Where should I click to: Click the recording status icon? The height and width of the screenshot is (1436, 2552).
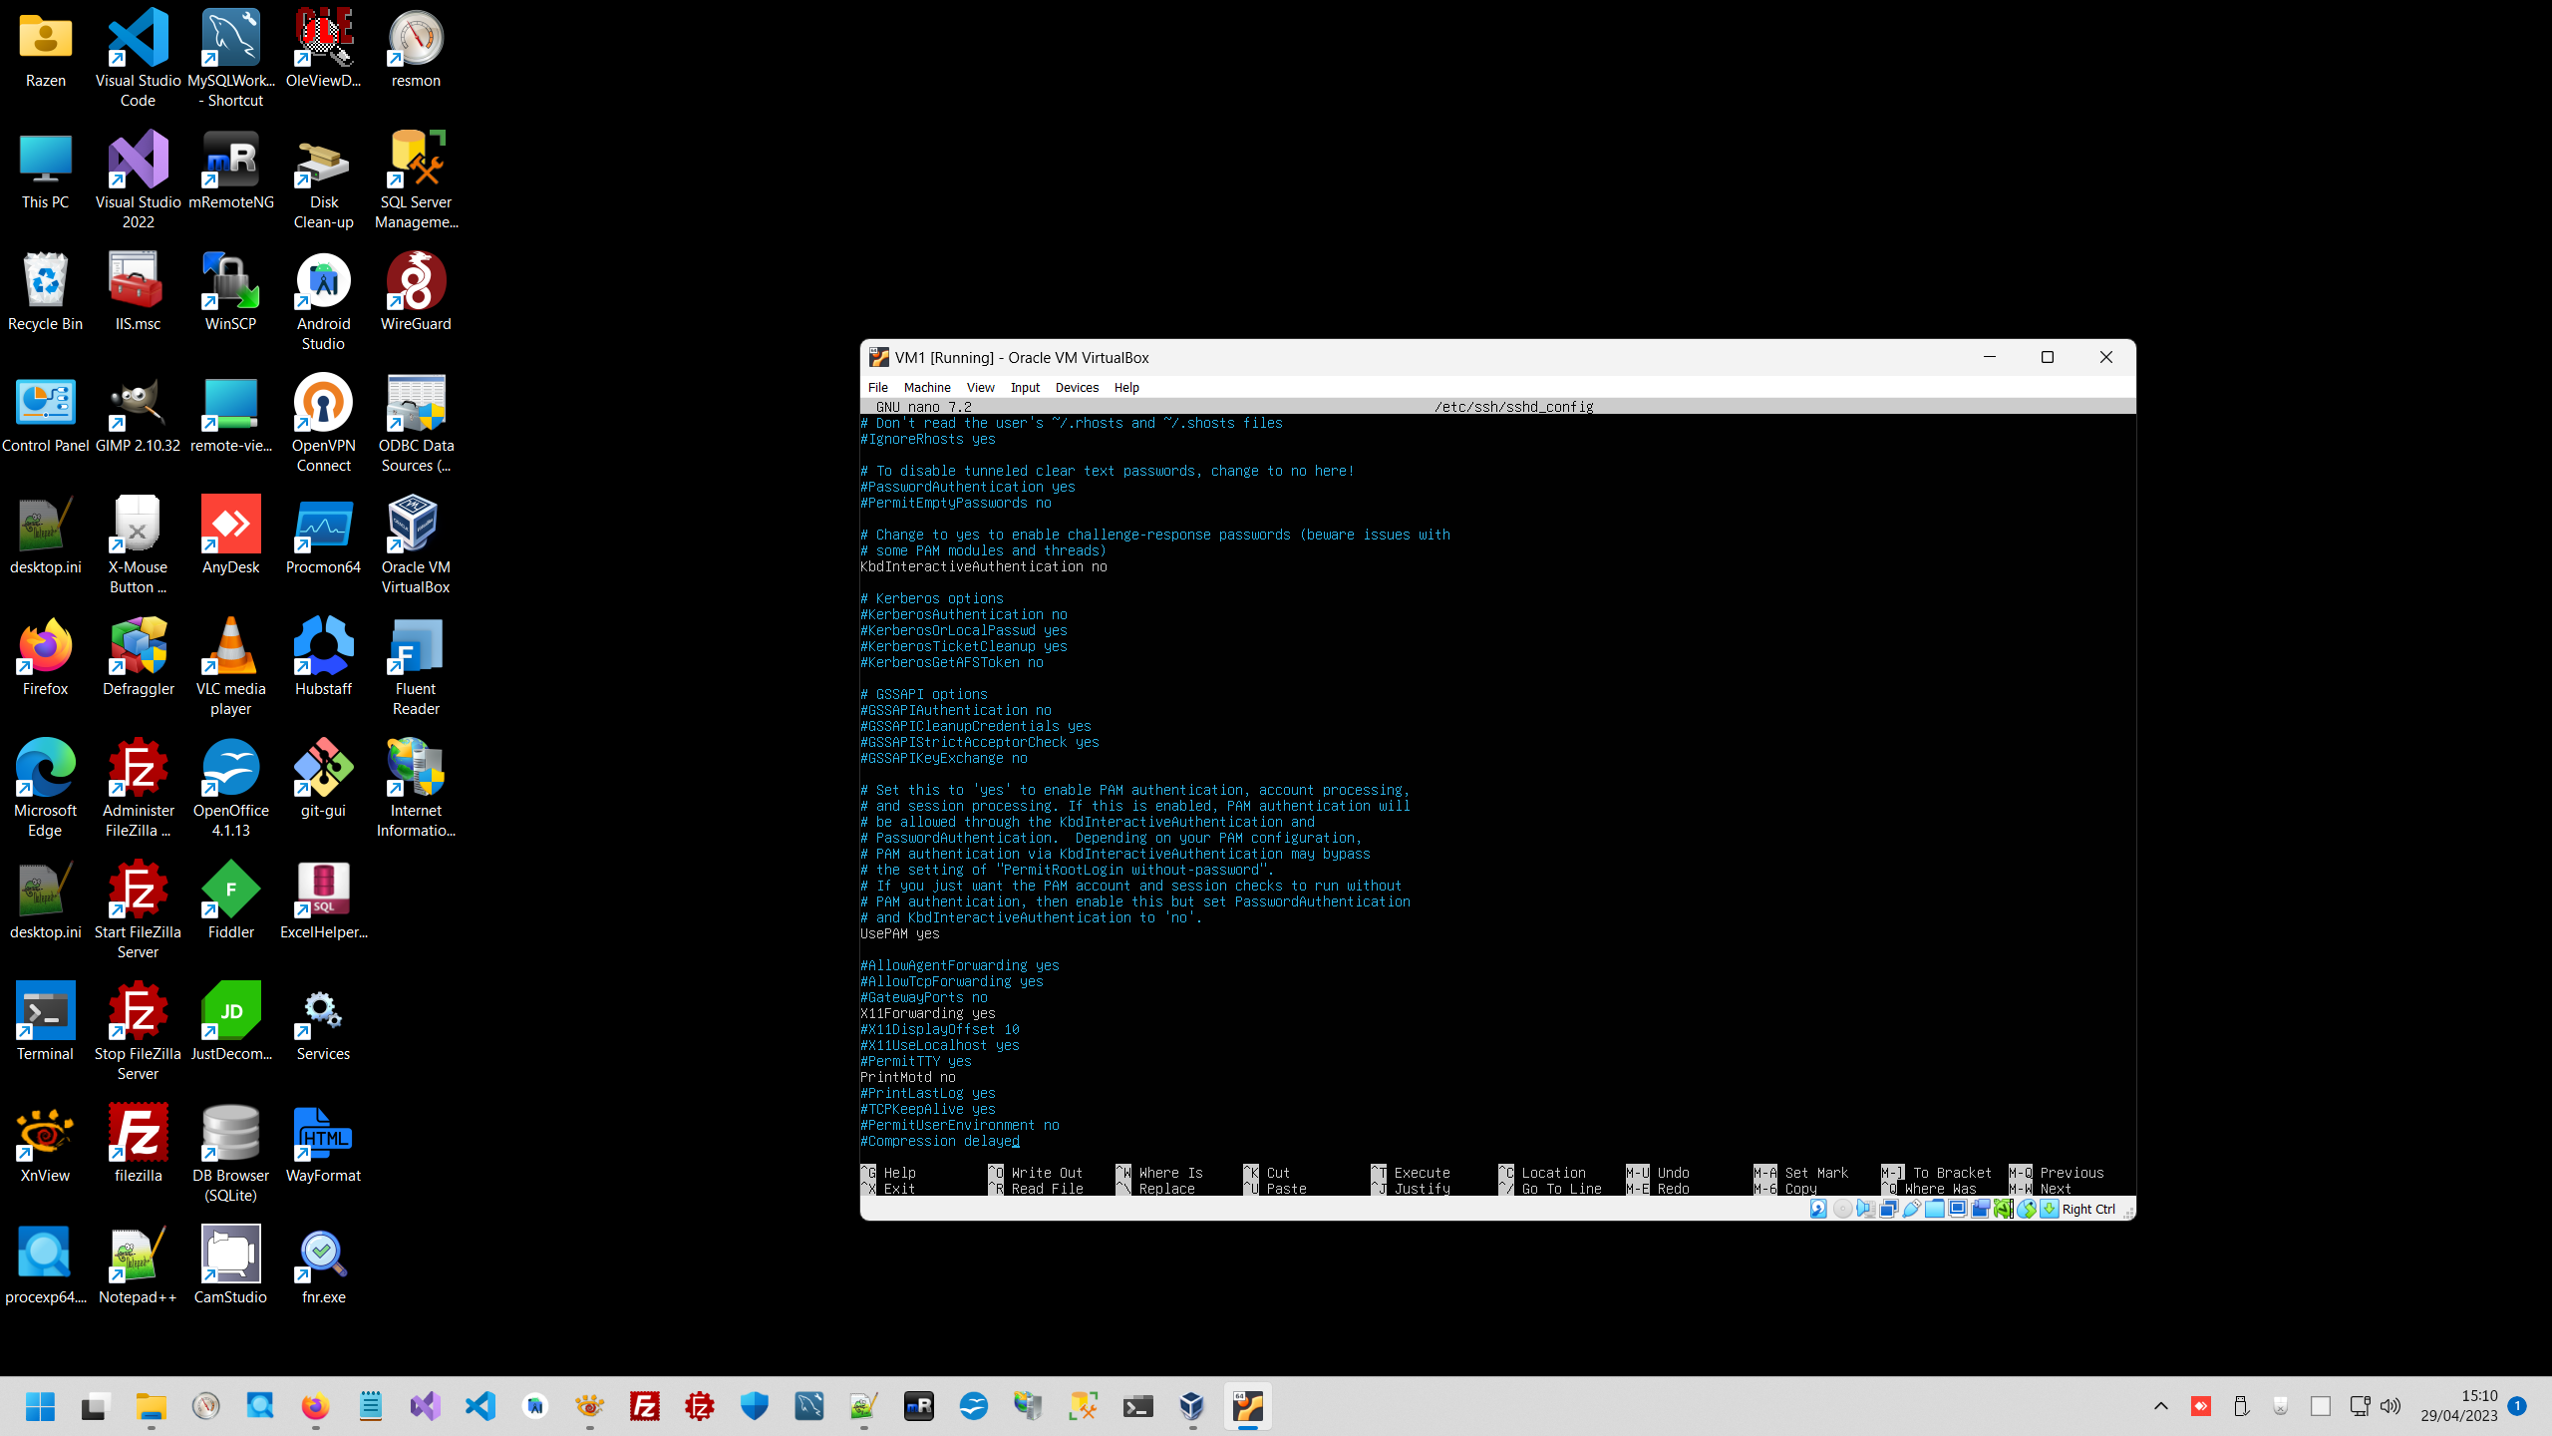tap(1981, 1209)
